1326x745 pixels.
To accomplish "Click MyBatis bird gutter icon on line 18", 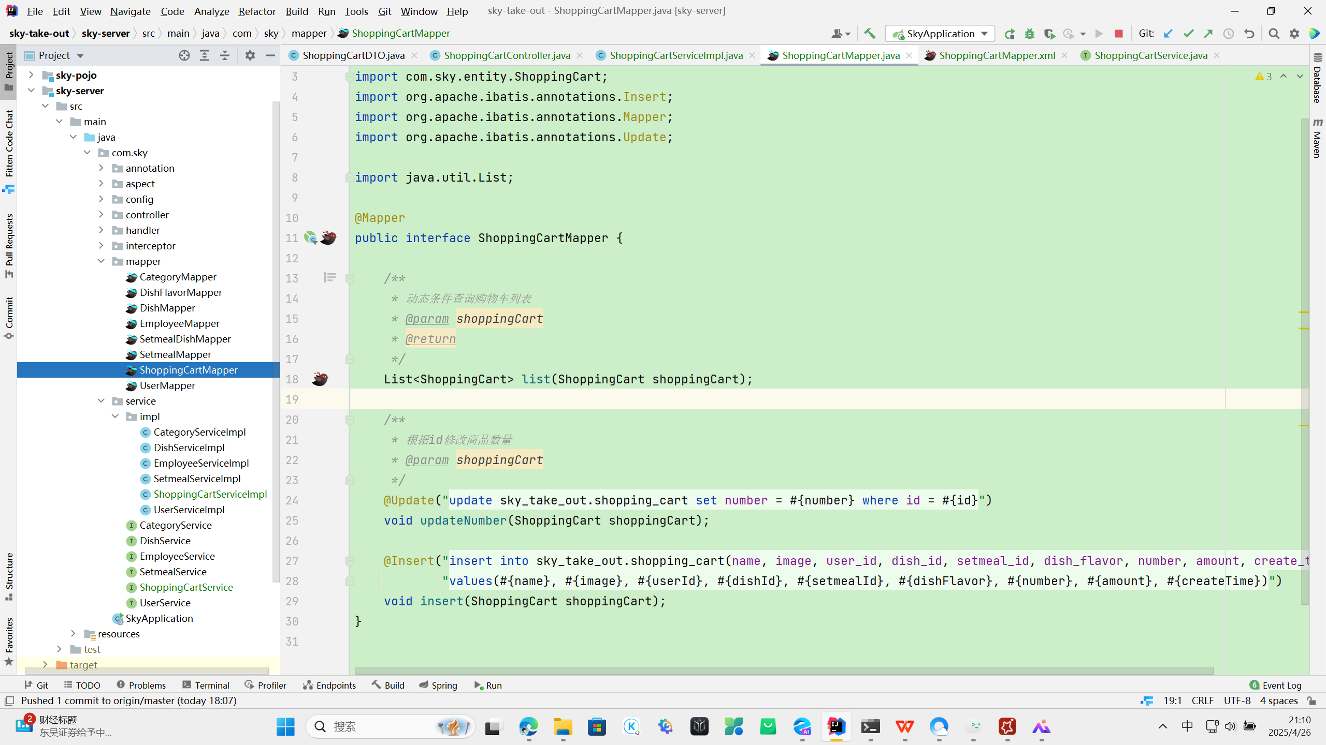I will click(x=320, y=379).
